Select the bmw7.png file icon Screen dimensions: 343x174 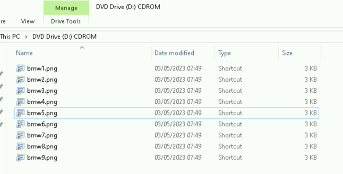21,135
